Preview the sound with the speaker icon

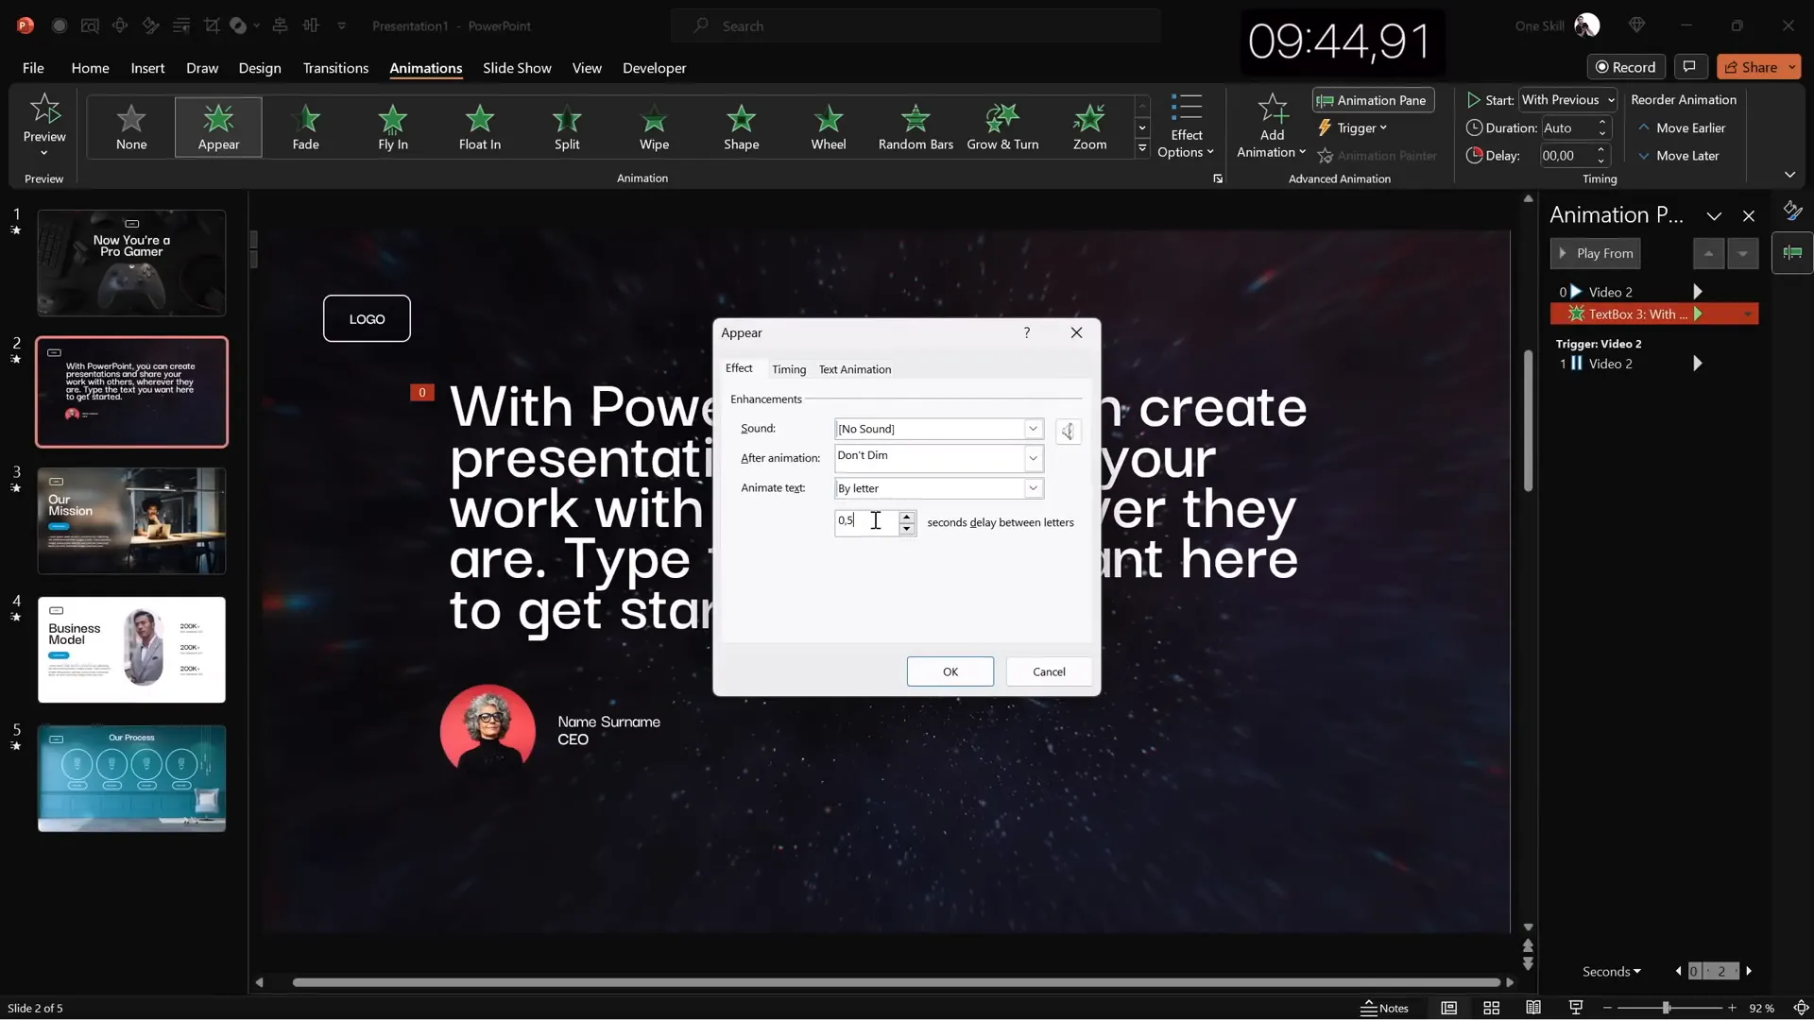1068,431
